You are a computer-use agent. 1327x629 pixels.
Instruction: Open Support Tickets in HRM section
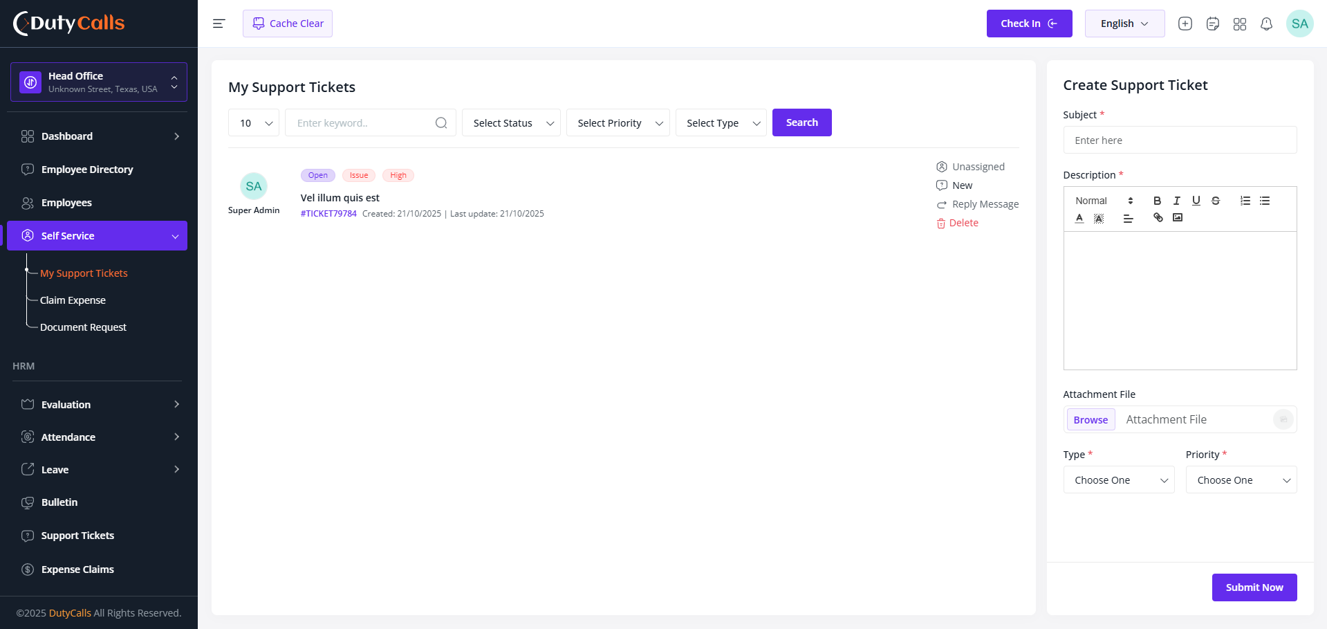click(97, 536)
